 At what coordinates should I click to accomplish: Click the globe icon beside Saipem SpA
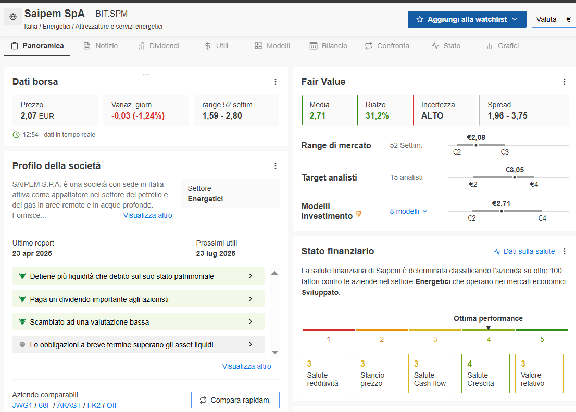13,17
